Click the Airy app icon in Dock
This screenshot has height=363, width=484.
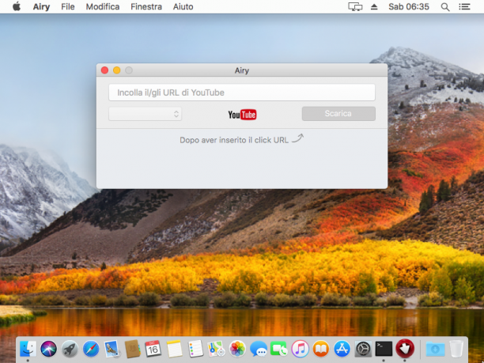(405, 348)
